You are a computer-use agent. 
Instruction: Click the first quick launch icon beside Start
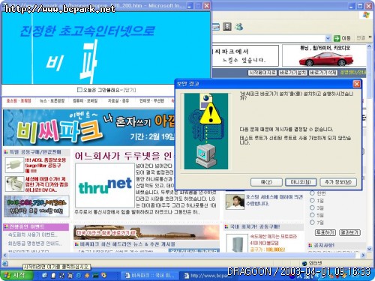click(x=44, y=276)
